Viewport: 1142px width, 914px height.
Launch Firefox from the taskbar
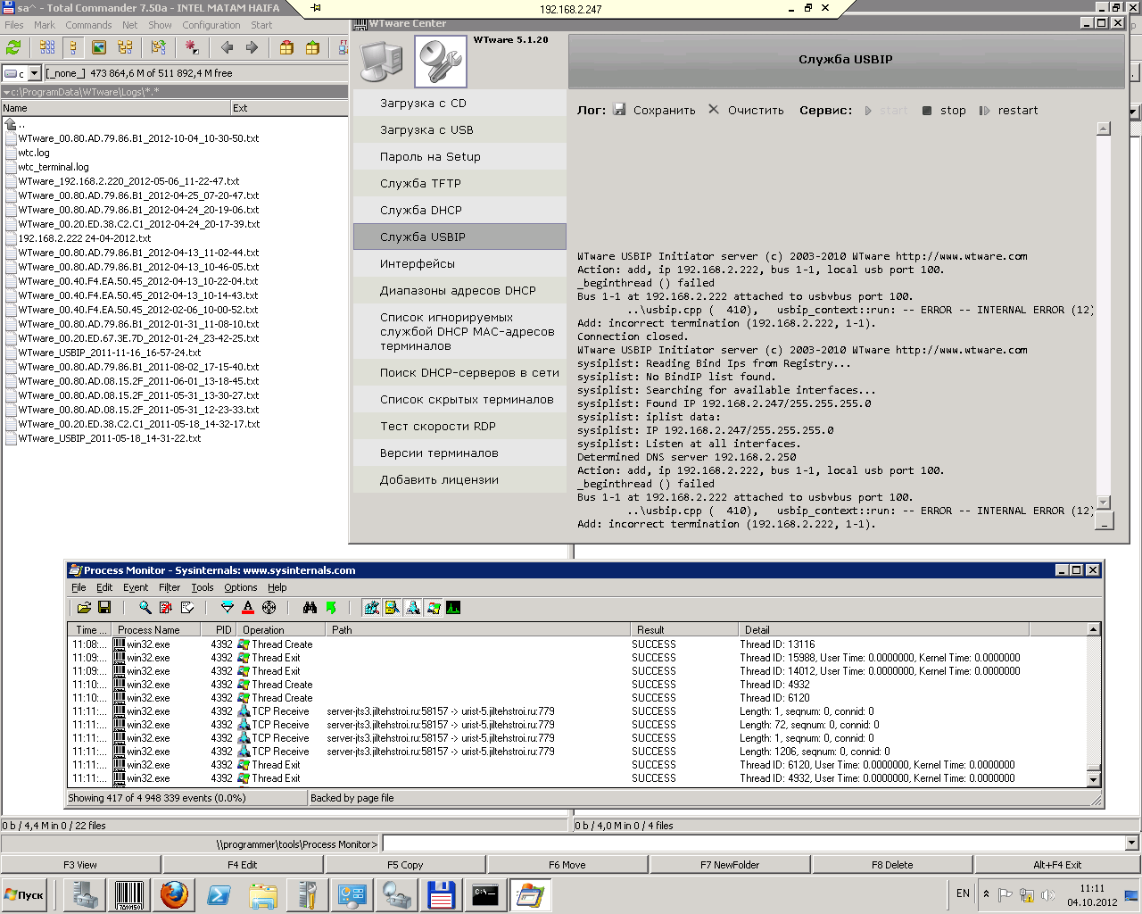pyautogui.click(x=174, y=894)
